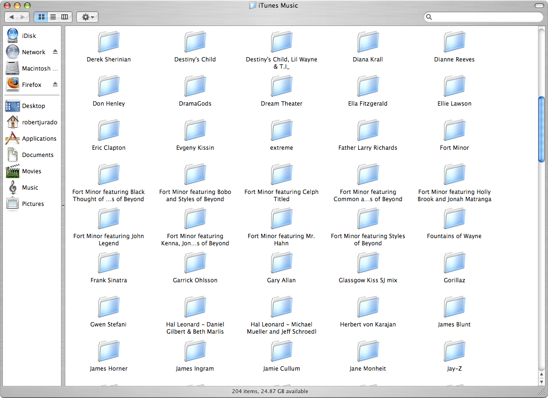The image size is (548, 398).
Task: Select the Dianne Reeves folder
Action: click(x=454, y=47)
